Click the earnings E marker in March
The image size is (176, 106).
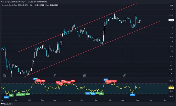click(x=55, y=76)
